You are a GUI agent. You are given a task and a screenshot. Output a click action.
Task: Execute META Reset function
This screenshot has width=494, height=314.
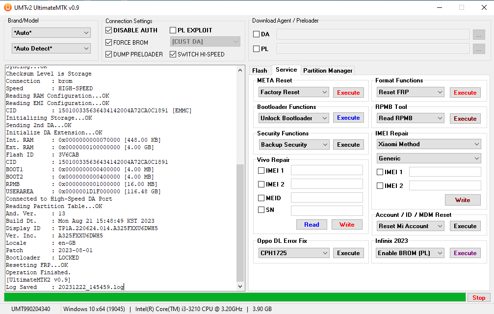coord(348,93)
